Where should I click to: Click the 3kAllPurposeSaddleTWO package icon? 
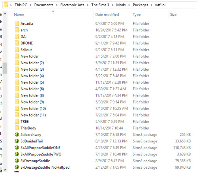pyautogui.click(x=17, y=154)
